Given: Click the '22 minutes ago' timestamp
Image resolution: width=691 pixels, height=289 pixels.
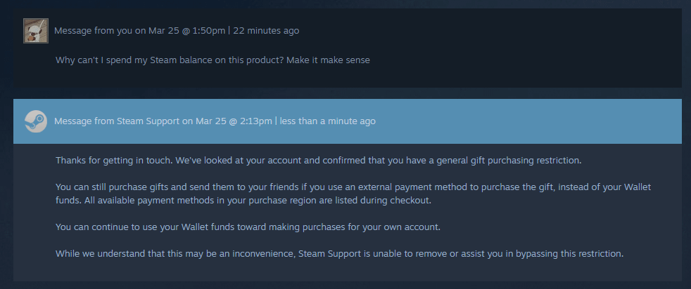Looking at the screenshot, I should tap(266, 31).
